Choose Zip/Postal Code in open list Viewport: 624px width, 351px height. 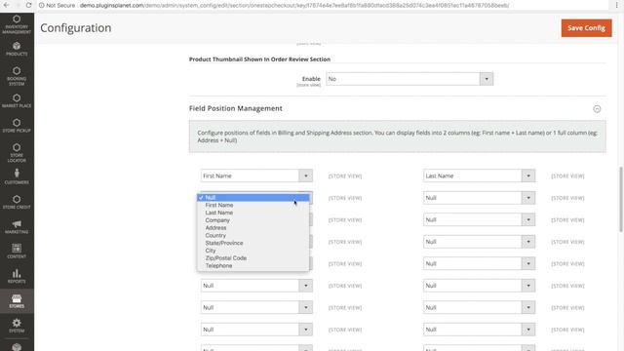coord(253,257)
